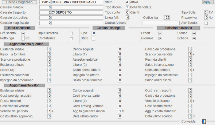Toggle the Scheda checkbox
This screenshot has width=215, height=125.
(194, 39)
